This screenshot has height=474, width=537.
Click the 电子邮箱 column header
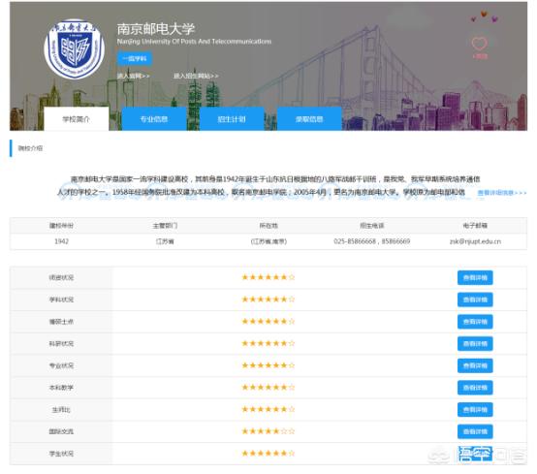475,225
